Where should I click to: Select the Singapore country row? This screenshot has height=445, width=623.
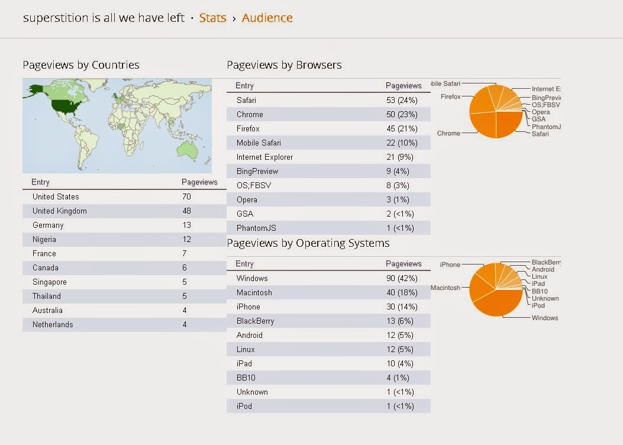124,282
